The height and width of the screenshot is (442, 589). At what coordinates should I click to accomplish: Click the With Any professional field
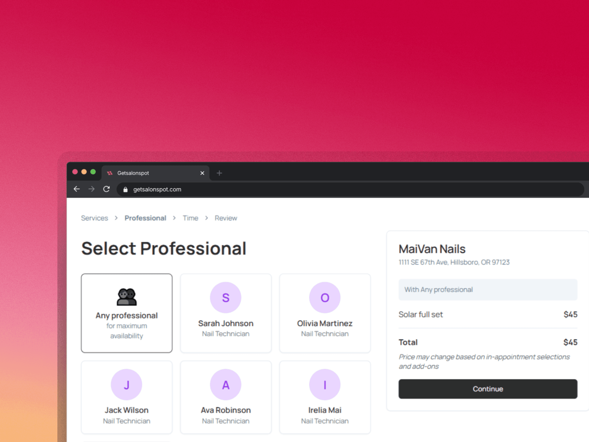(487, 289)
